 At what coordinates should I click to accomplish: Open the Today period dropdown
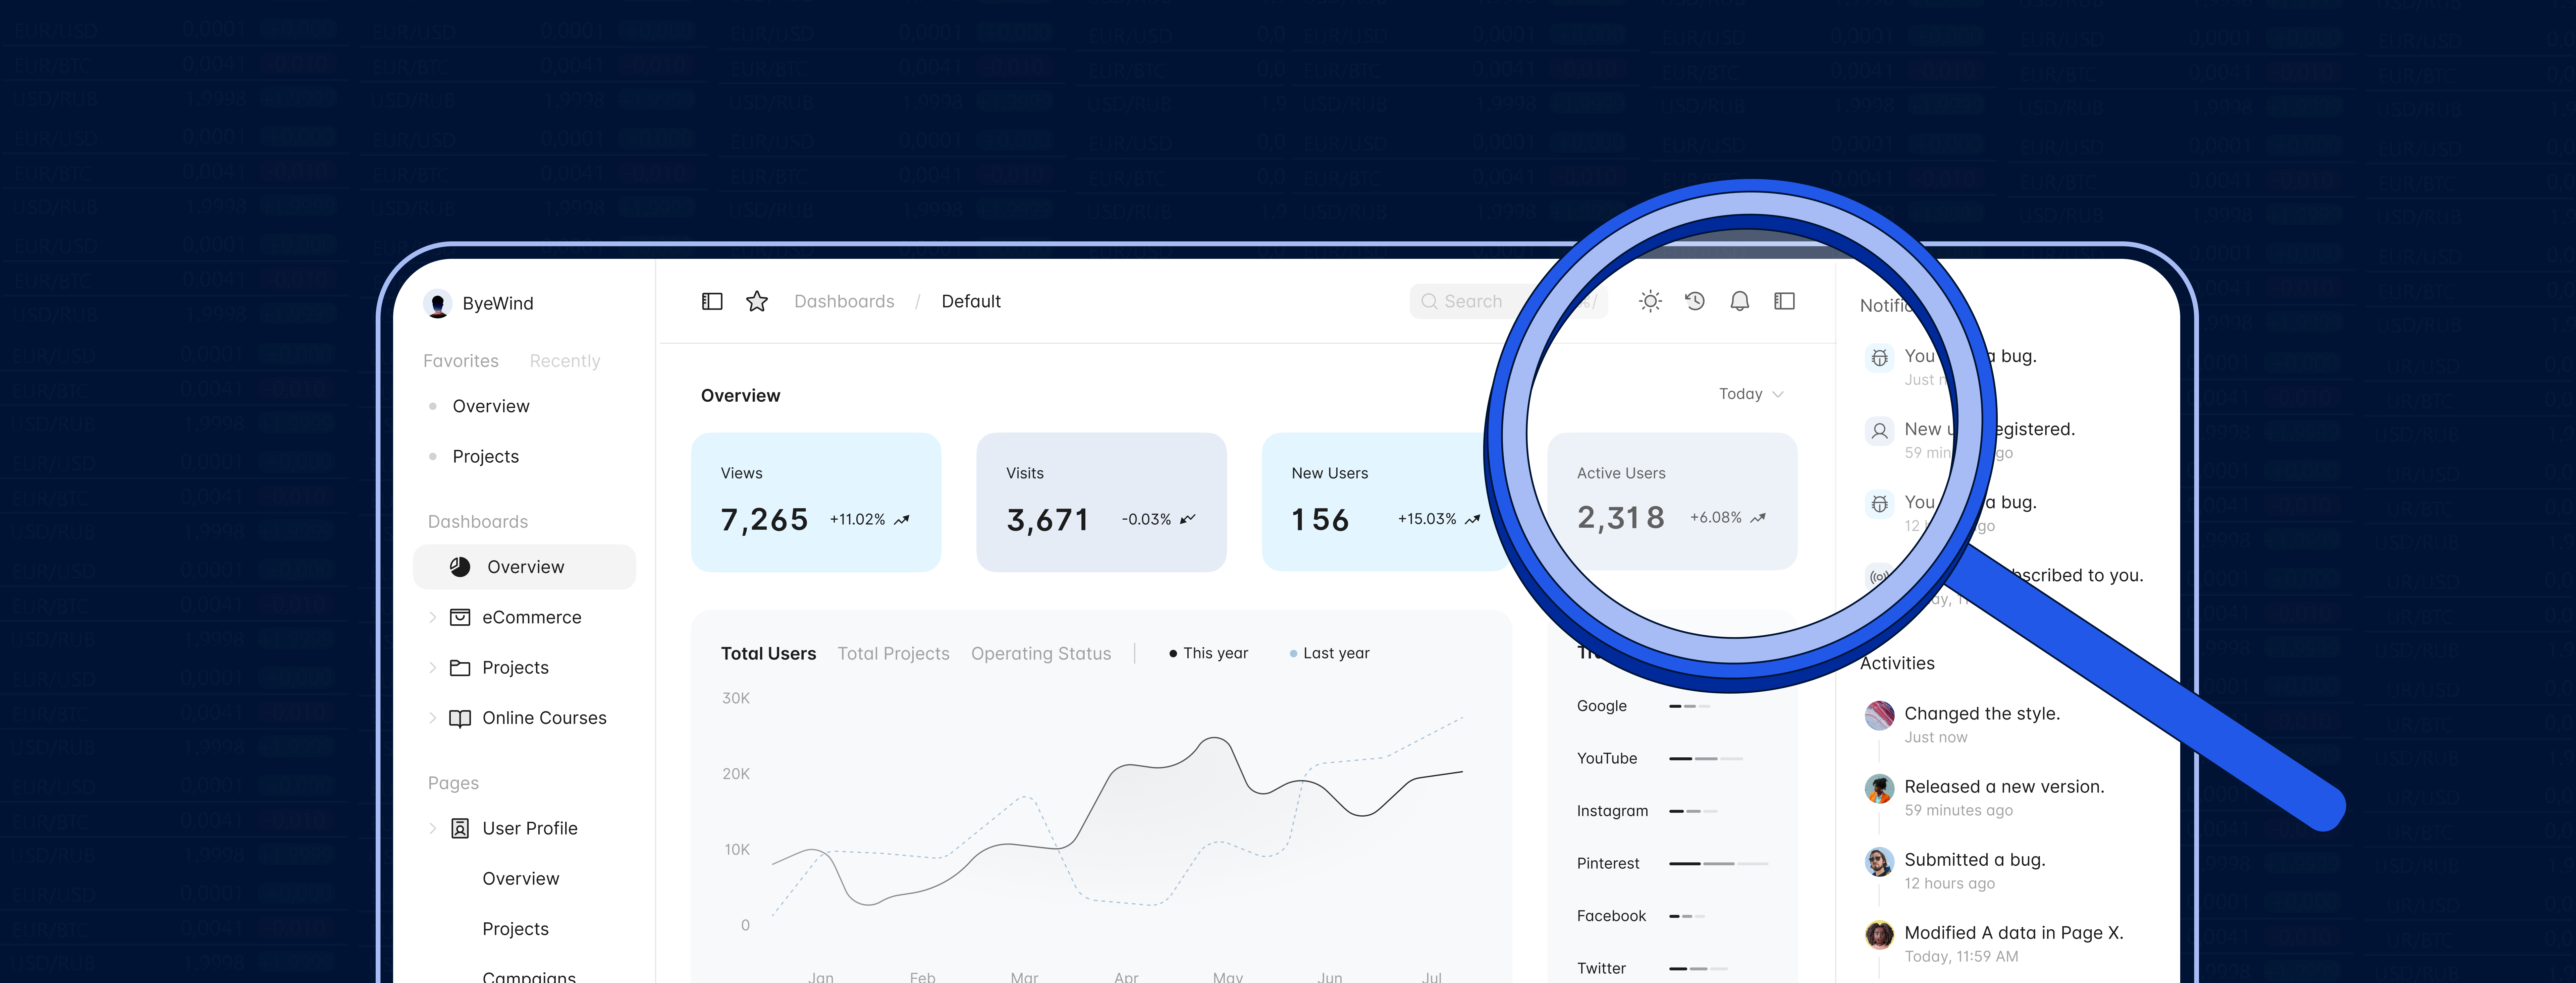(1751, 394)
